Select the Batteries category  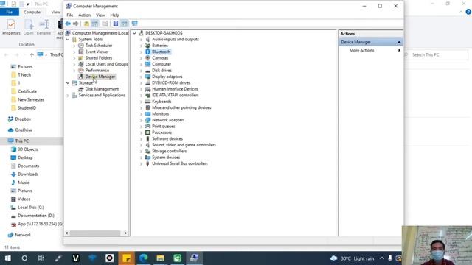click(x=160, y=46)
